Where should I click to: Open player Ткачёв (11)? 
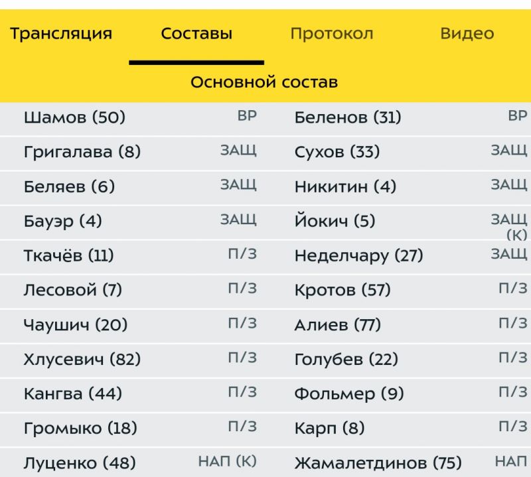(69, 255)
